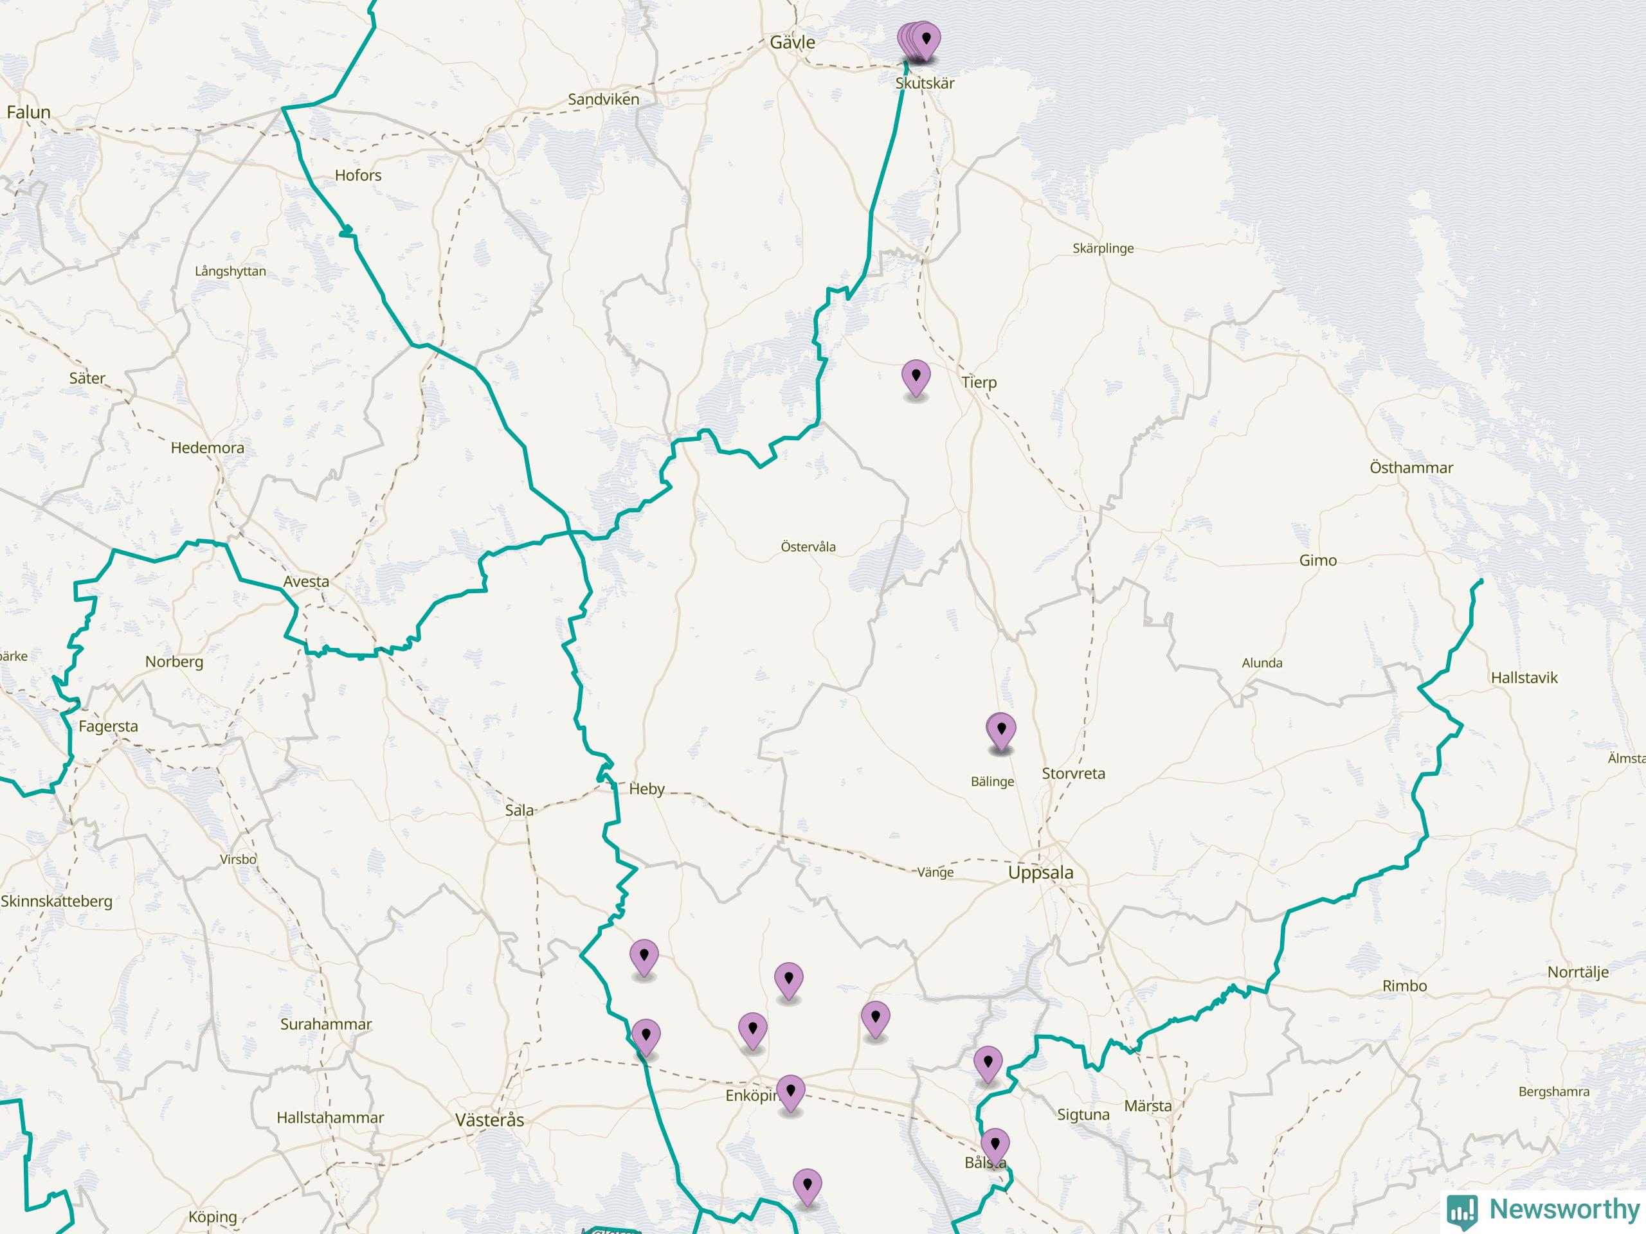The width and height of the screenshot is (1646, 1234).
Task: Click the purple pin on Bålsta
Action: pos(995,1148)
